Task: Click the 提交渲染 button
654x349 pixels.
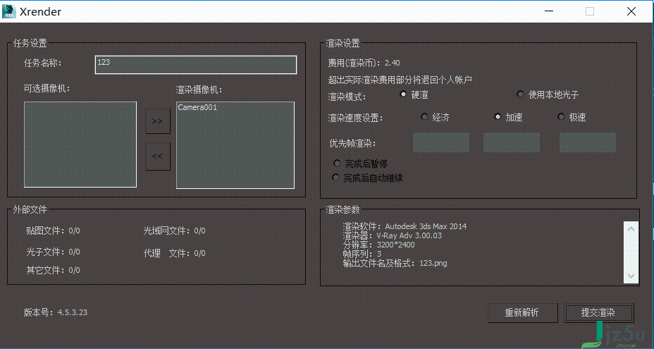Action: point(599,312)
